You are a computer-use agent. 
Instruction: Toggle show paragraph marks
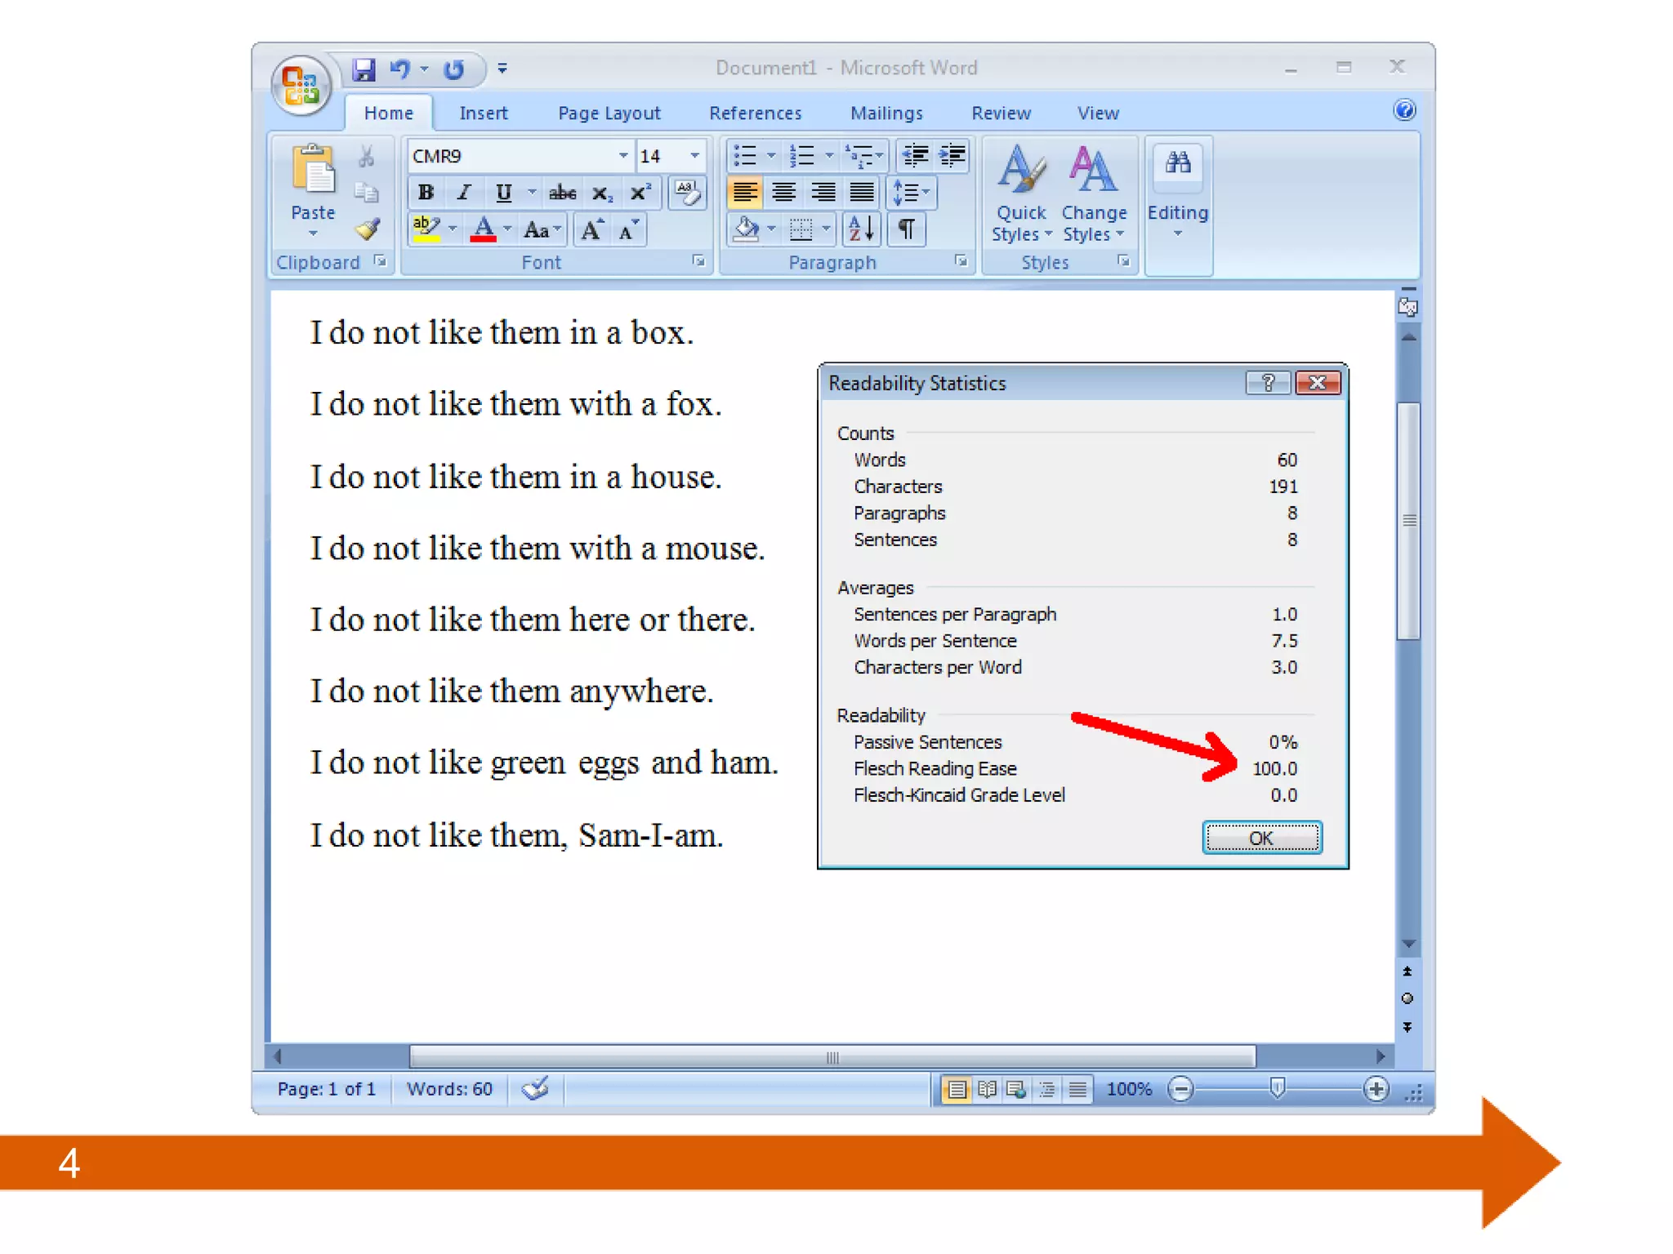pos(906,229)
